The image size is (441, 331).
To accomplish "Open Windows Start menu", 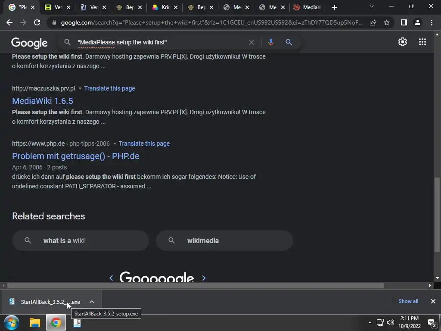I will 11,322.
